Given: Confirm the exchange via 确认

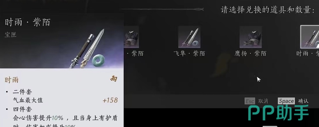Looking at the screenshot, I should (x=303, y=101).
